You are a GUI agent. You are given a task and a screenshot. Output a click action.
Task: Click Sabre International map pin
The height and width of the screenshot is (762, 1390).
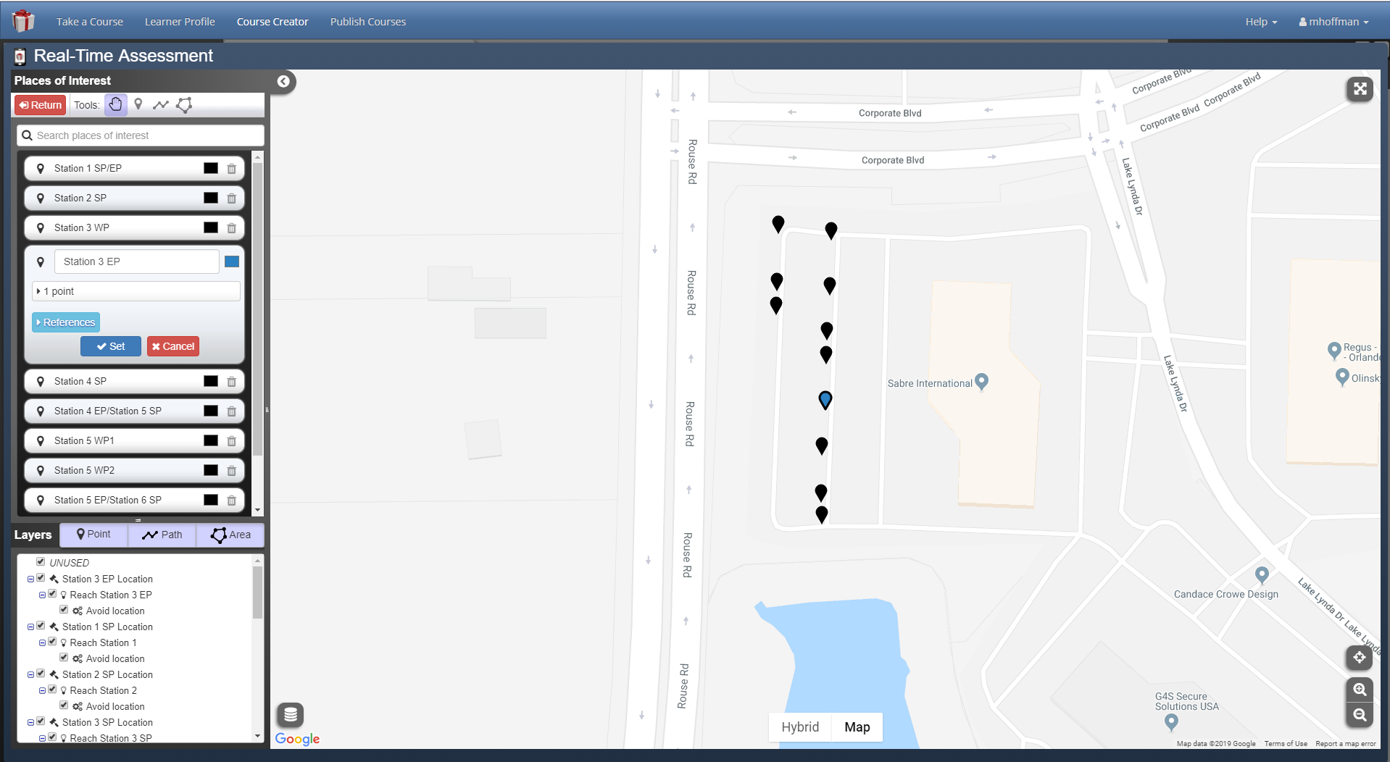click(x=982, y=381)
